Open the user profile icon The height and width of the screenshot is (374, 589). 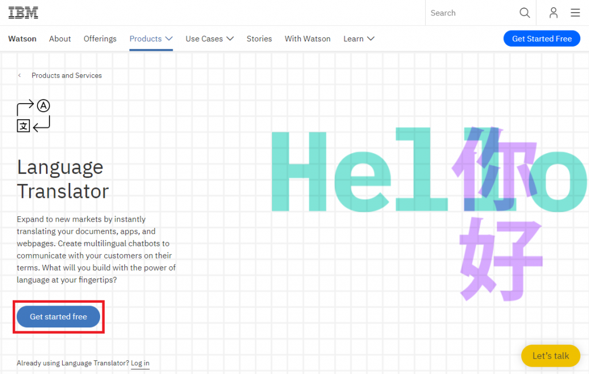tap(553, 13)
